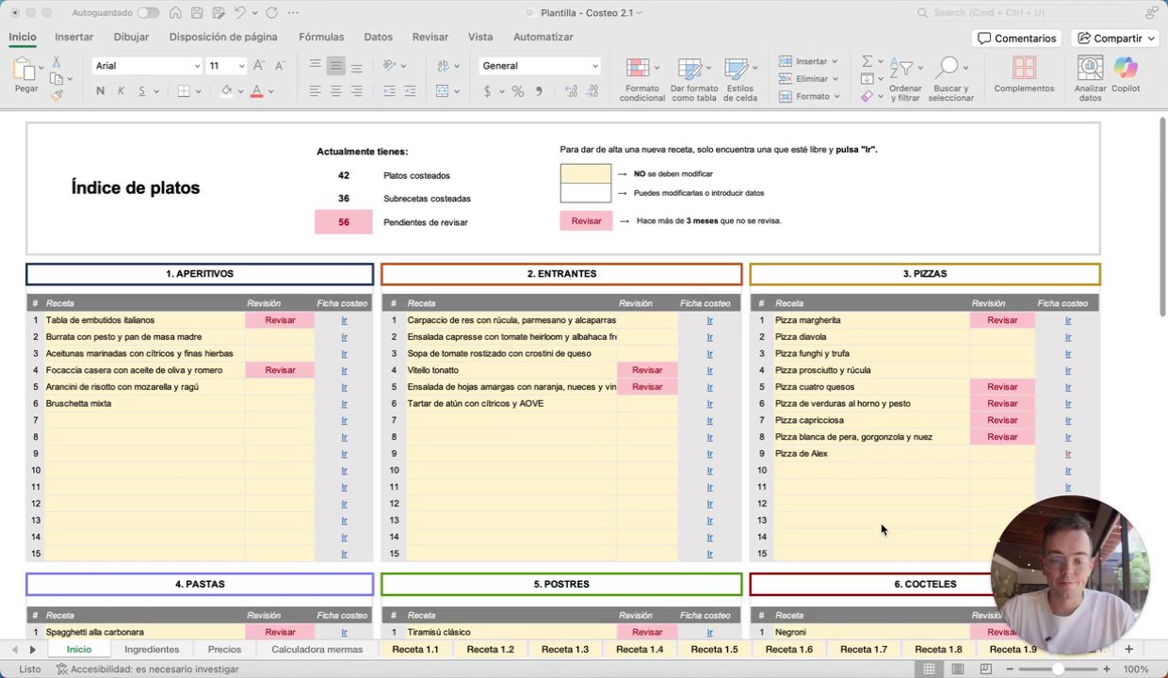The image size is (1168, 678).
Task: Click the Cut scissors icon
Action: point(57,63)
